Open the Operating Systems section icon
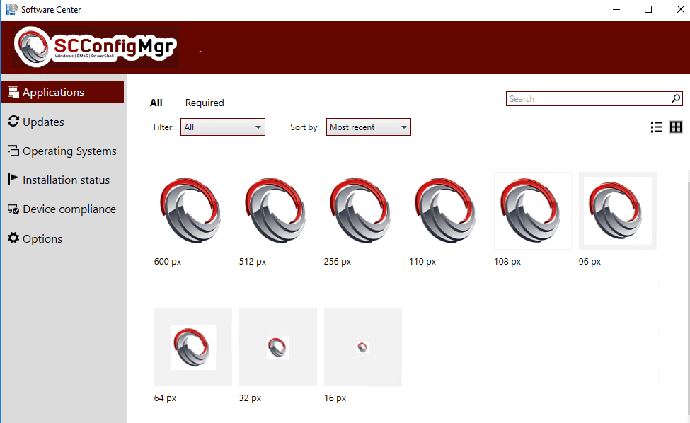Image resolution: width=690 pixels, height=423 pixels. pyautogui.click(x=13, y=150)
